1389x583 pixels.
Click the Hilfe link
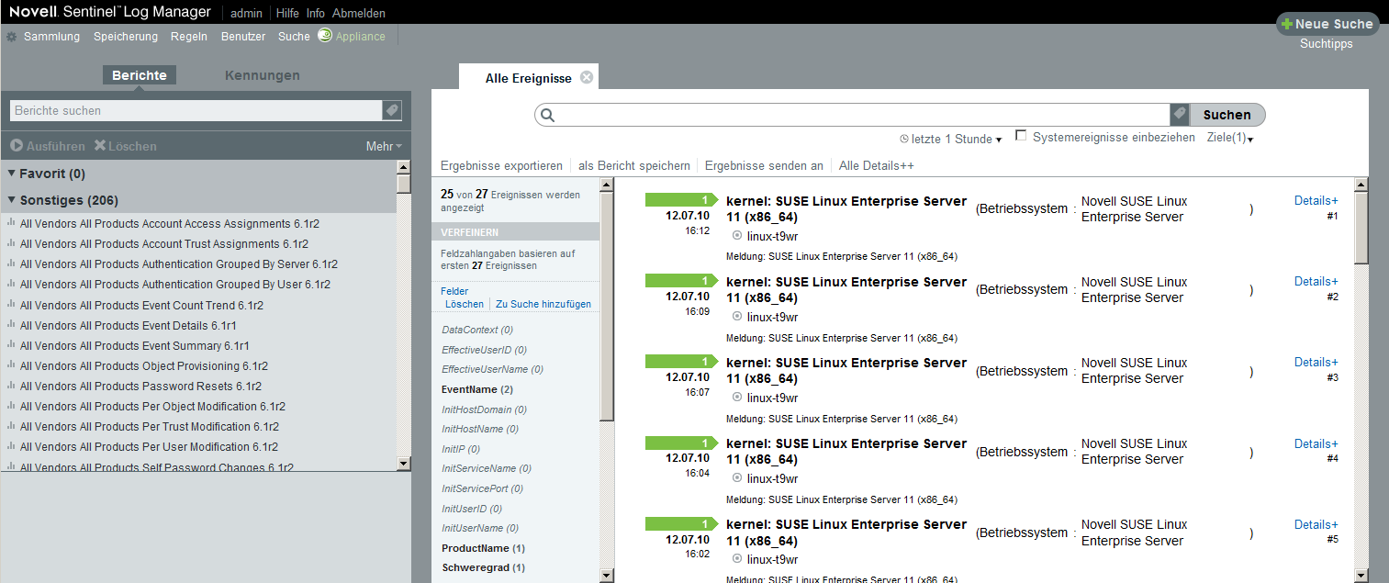click(x=287, y=13)
